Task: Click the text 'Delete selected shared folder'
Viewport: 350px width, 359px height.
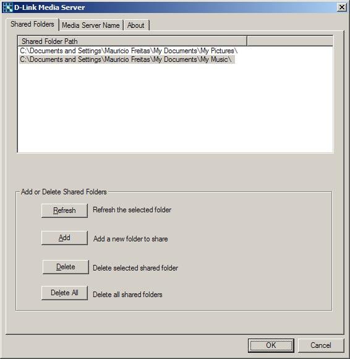Action: point(135,268)
